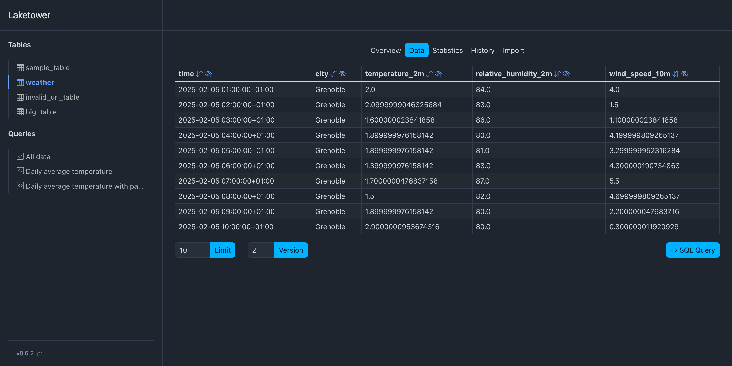Open the History tab
This screenshot has width=732, height=366.
click(482, 50)
